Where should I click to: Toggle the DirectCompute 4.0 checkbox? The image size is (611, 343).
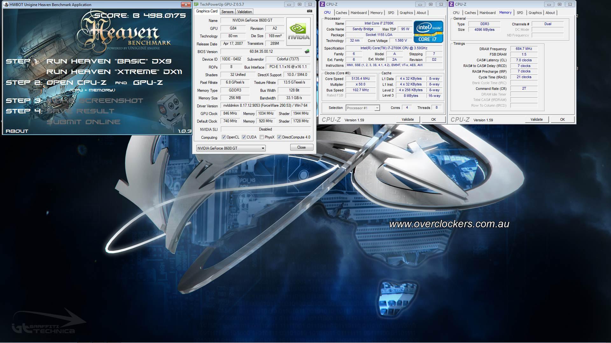coord(279,137)
